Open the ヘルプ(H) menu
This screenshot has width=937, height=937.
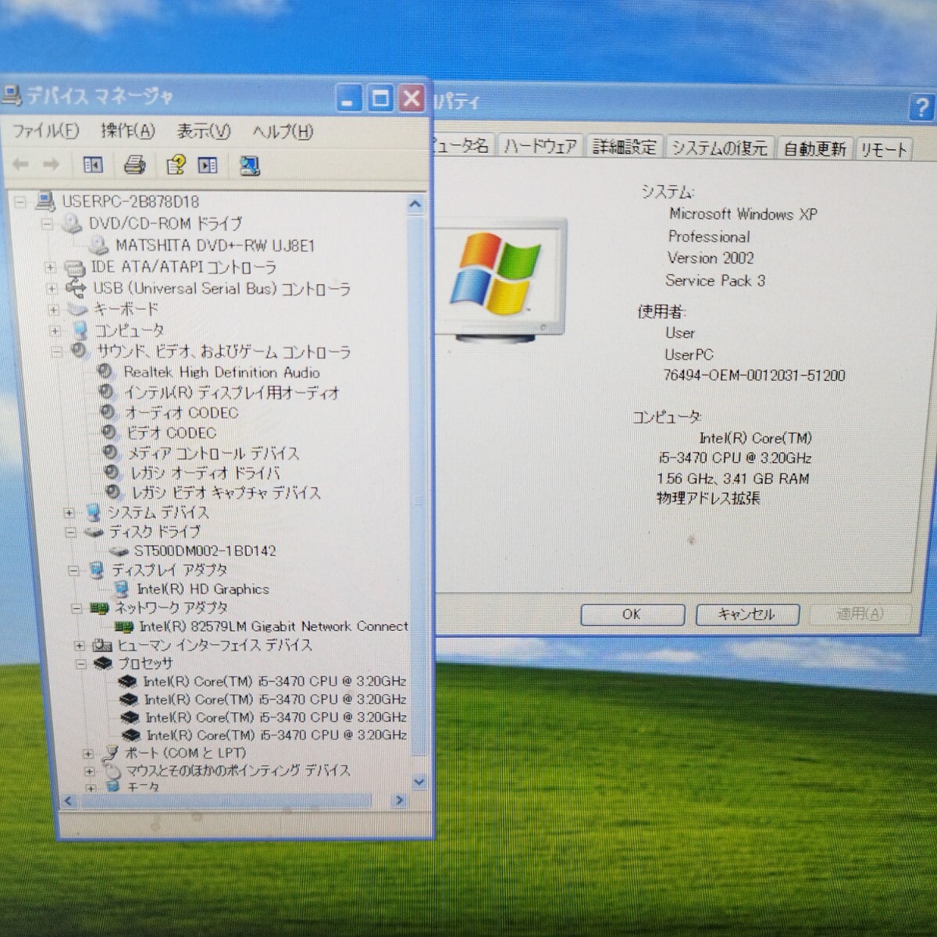click(x=283, y=132)
